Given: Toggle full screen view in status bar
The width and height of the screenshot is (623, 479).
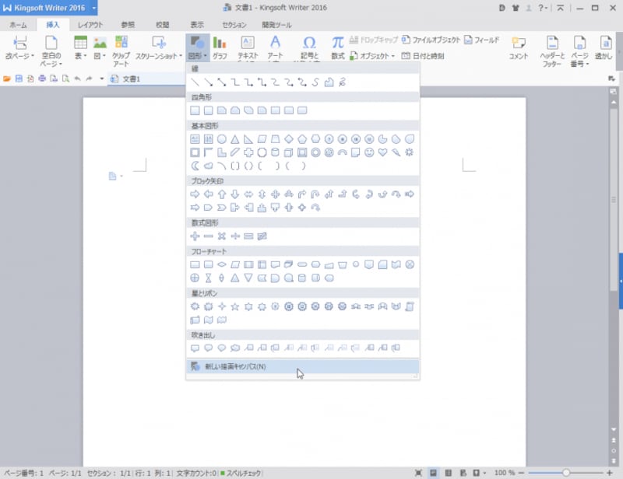Looking at the screenshot, I should (420, 473).
